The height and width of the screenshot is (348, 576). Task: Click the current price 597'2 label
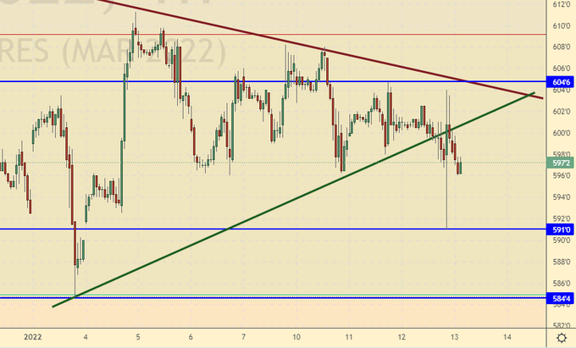pyautogui.click(x=561, y=162)
